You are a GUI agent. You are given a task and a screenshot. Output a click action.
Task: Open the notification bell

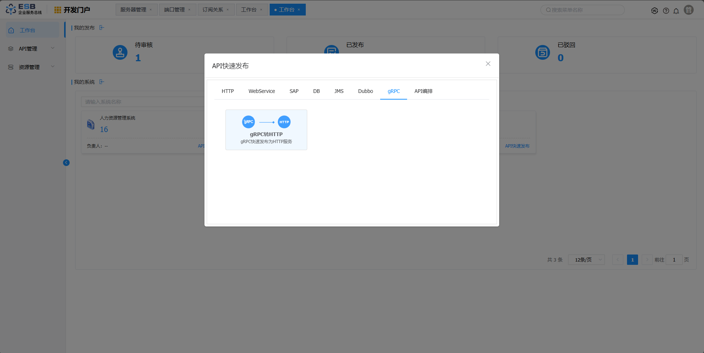[x=676, y=11]
